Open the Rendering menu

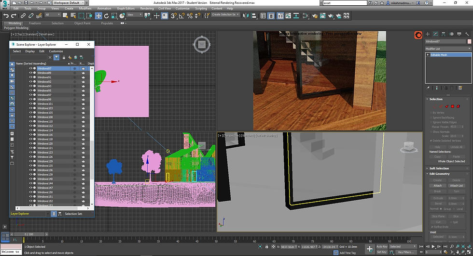(x=147, y=9)
